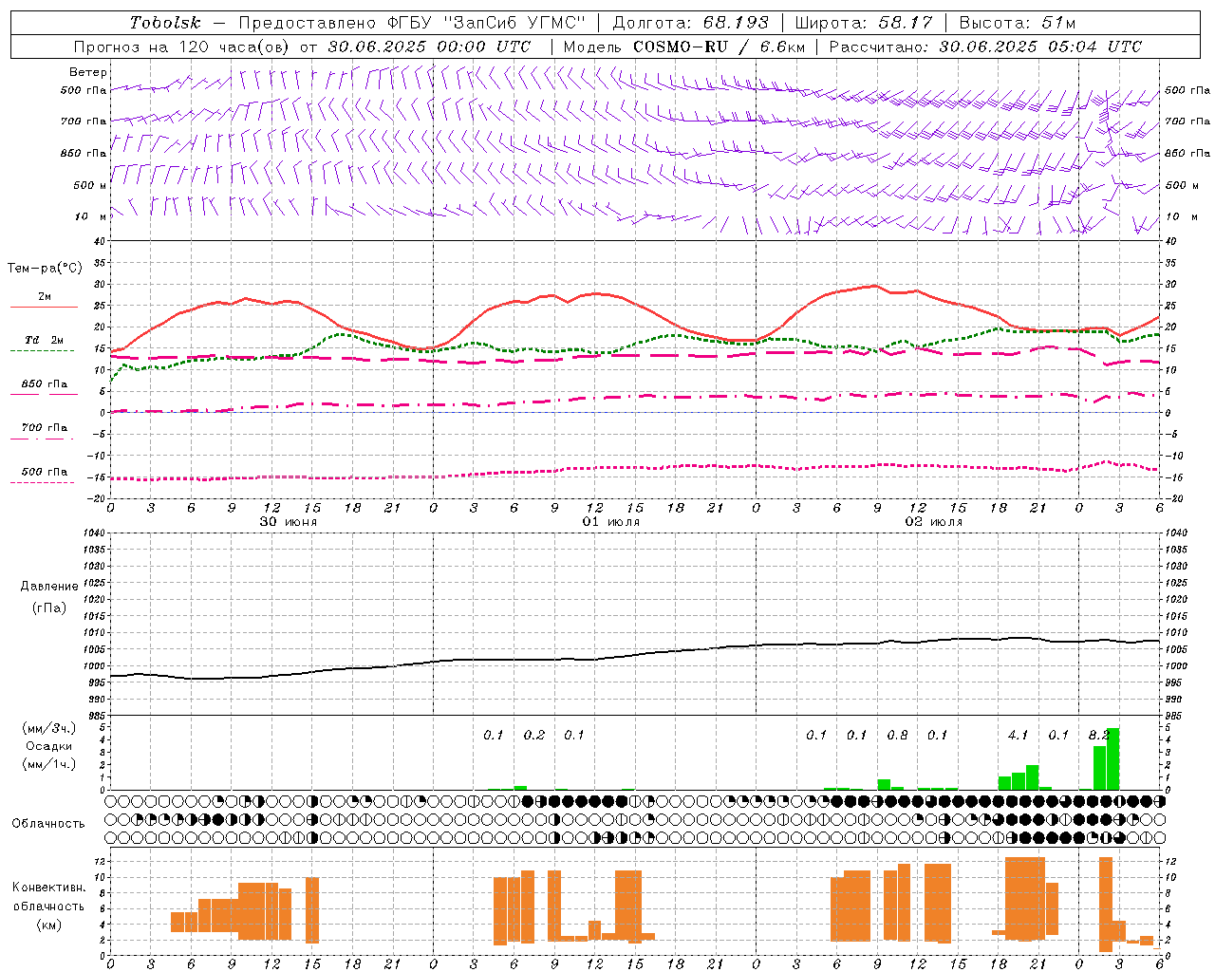
Task: Select the 'Рассчитано: 30.06.2025 05:04 UTC' timestamp
Action: (x=985, y=47)
